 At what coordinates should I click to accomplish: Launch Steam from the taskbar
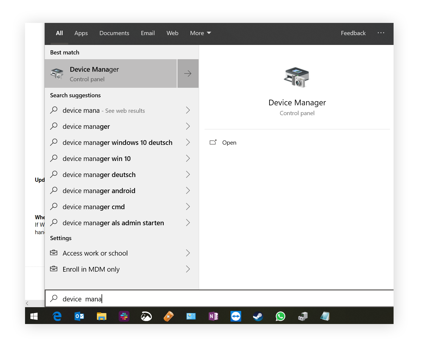[x=258, y=316]
